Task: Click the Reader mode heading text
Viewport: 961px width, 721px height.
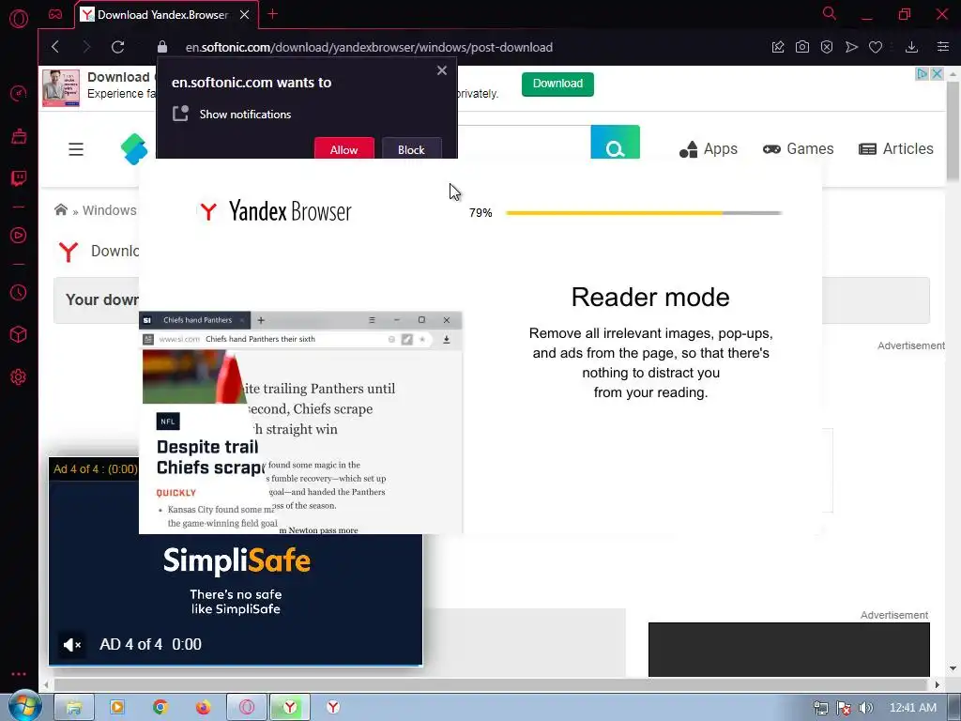Action: tap(650, 298)
